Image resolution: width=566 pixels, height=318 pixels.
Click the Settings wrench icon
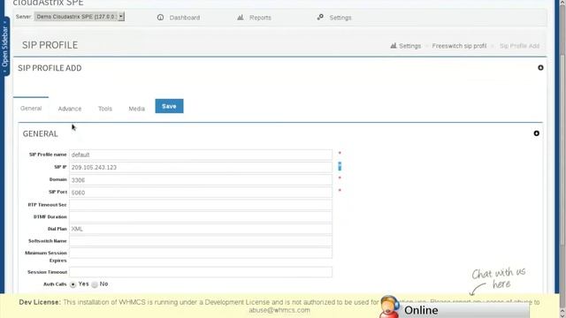[x=320, y=18]
